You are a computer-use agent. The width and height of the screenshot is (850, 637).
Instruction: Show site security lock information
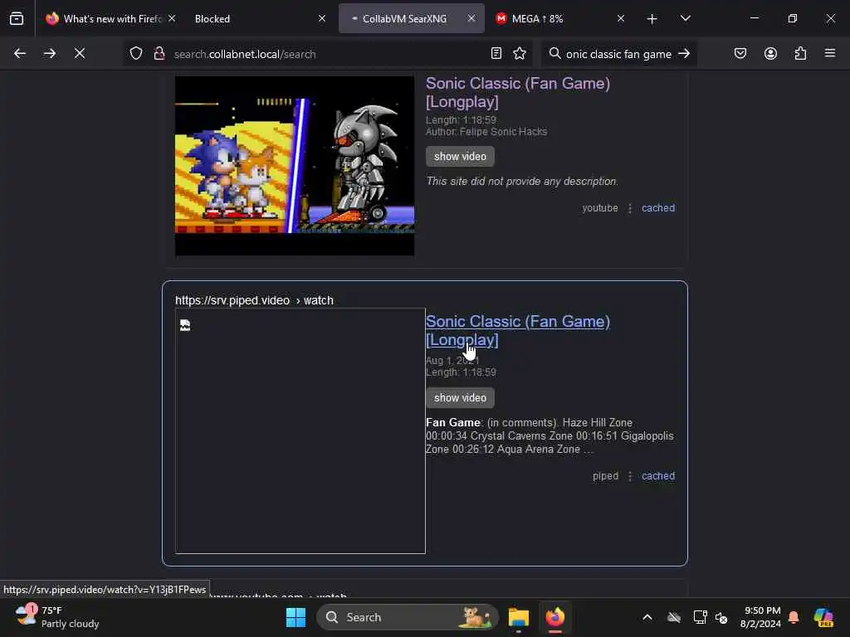[159, 54]
